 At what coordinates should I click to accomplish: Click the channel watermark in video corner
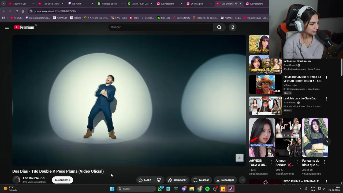[240, 158]
